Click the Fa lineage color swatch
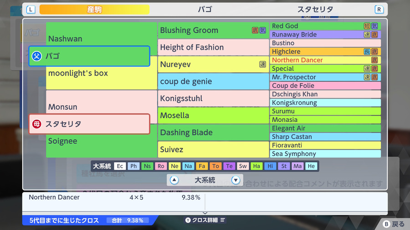This screenshot has height=230, width=410. tap(202, 166)
